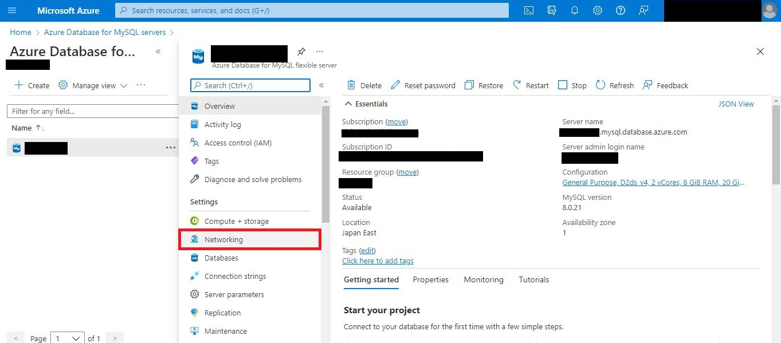Open Access control (IAM)
Image resolution: width=781 pixels, height=343 pixels.
pyautogui.click(x=250, y=143)
